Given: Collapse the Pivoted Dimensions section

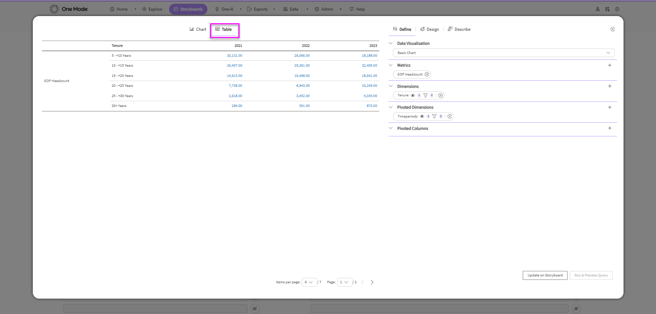Looking at the screenshot, I should (391, 107).
